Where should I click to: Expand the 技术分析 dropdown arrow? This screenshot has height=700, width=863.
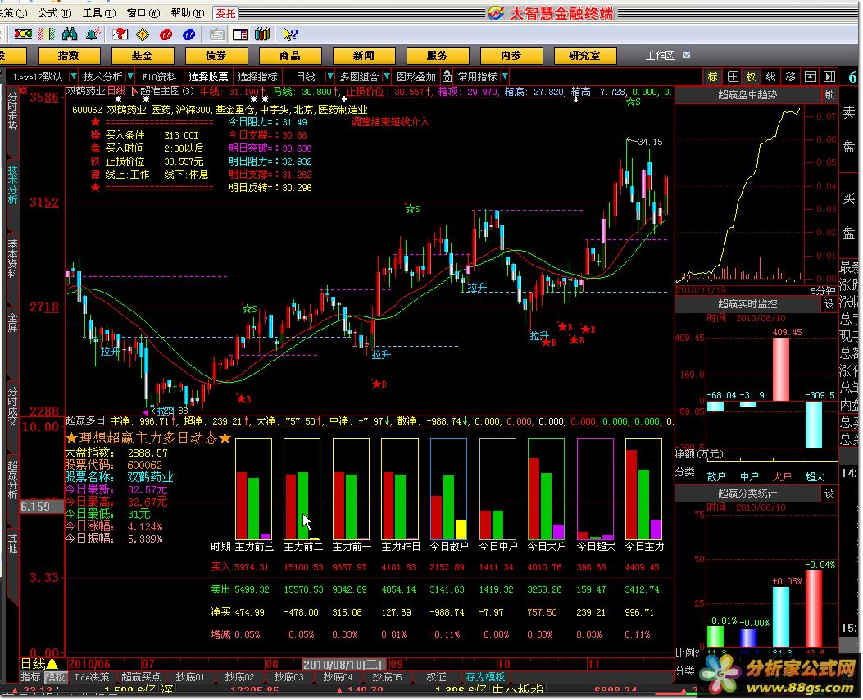pyautogui.click(x=130, y=76)
